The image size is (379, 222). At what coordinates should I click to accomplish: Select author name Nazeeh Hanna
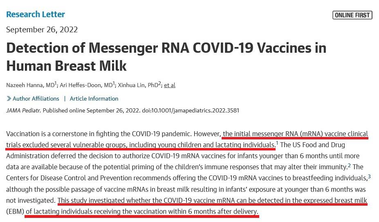pyautogui.click(x=25, y=85)
